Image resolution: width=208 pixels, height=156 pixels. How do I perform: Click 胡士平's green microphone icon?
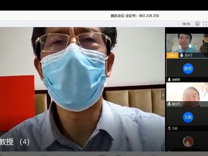tap(169, 104)
